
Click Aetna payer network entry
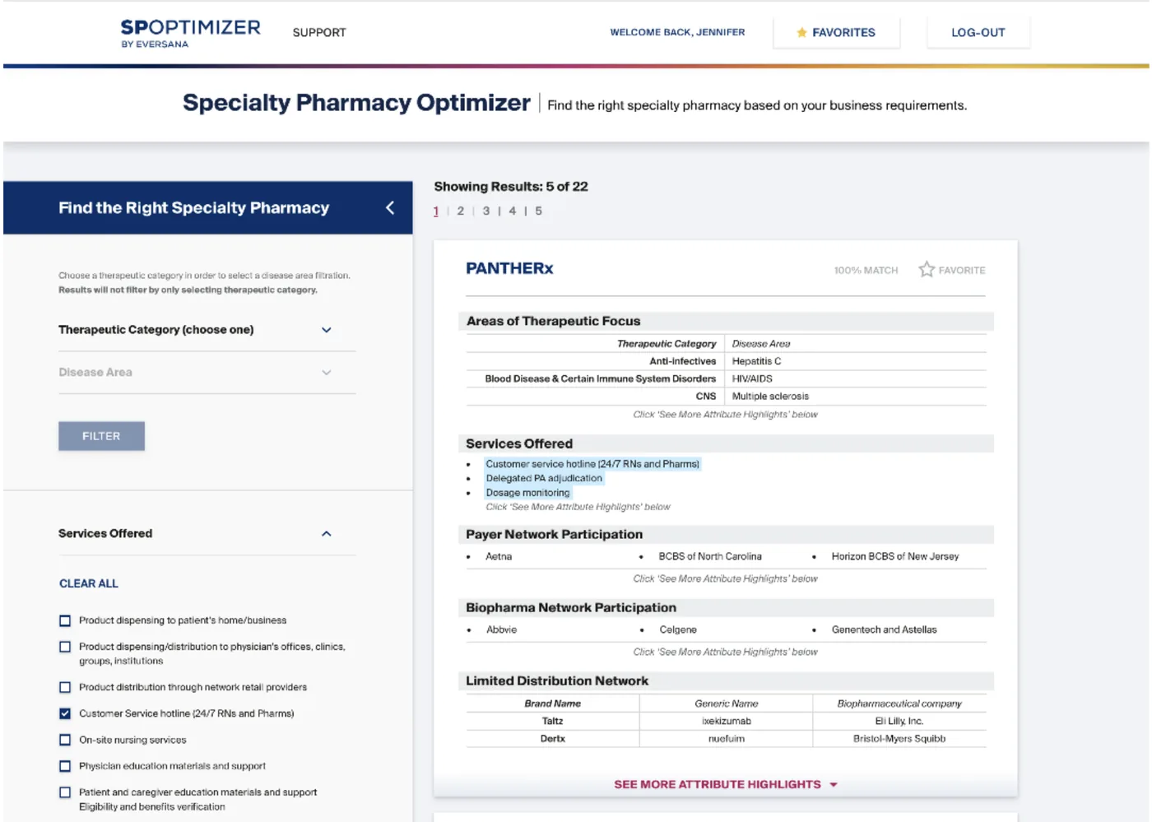point(499,556)
